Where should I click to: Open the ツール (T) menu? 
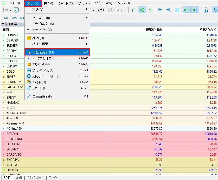(x=84, y=3)
